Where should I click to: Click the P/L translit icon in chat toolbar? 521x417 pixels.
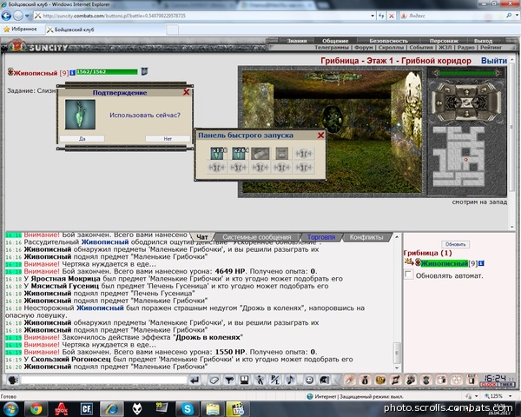pos(275,380)
